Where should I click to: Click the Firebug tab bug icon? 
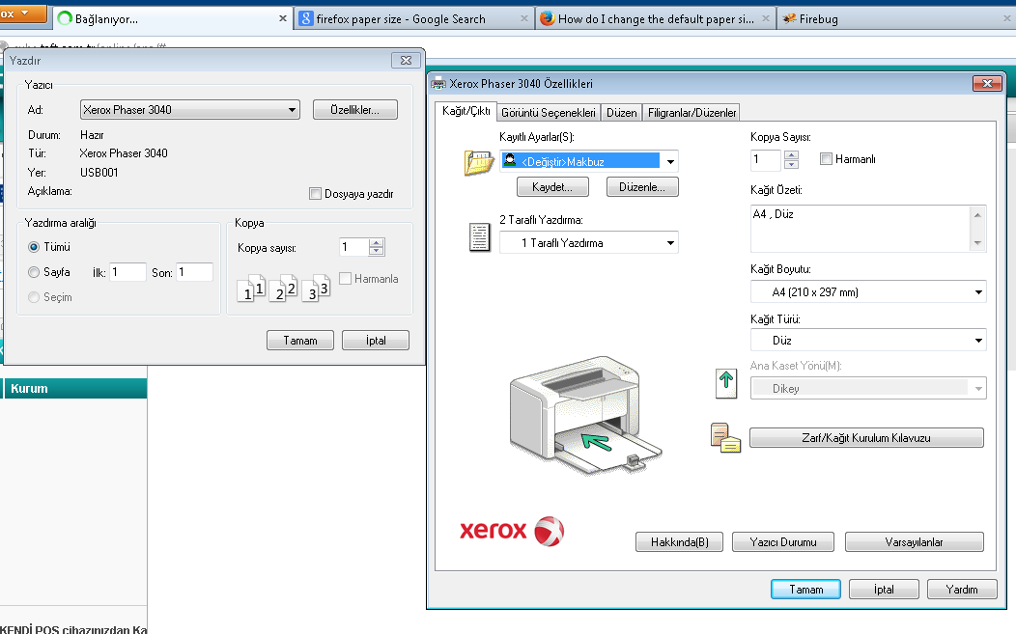pos(789,18)
